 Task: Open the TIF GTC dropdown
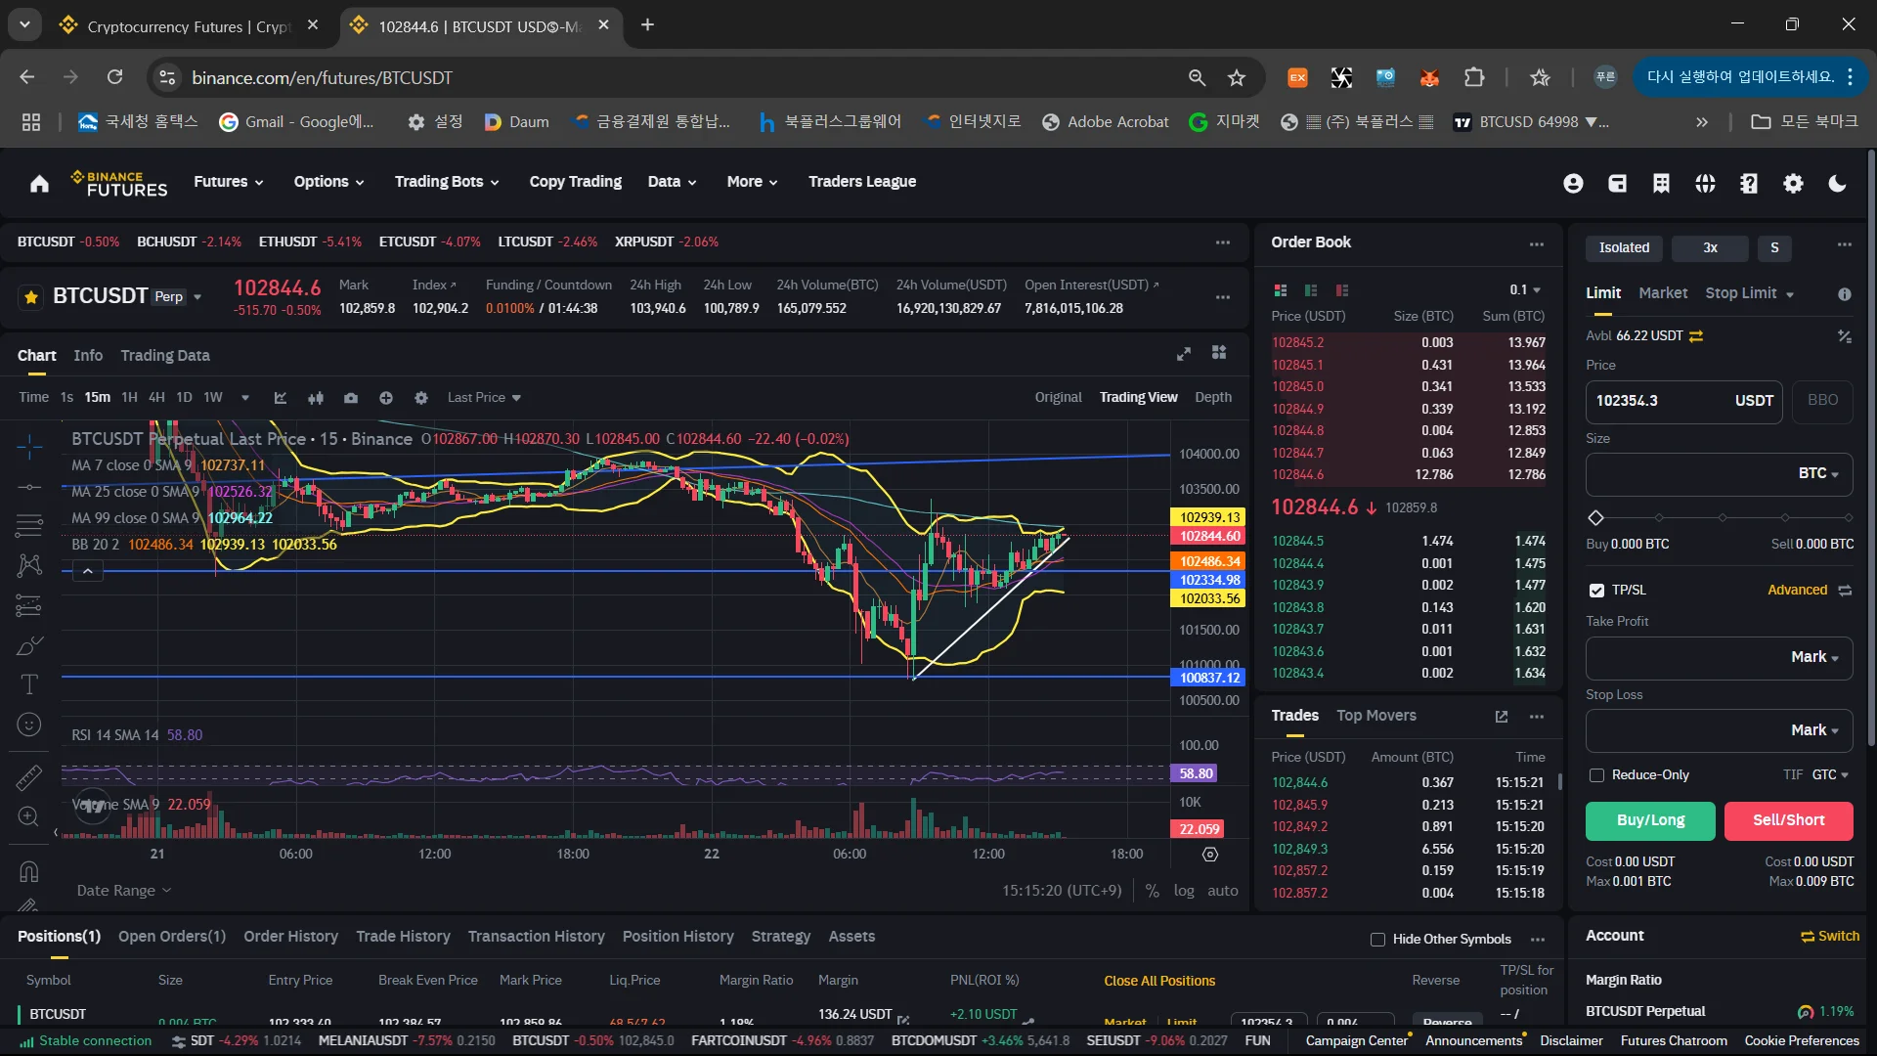(1829, 775)
